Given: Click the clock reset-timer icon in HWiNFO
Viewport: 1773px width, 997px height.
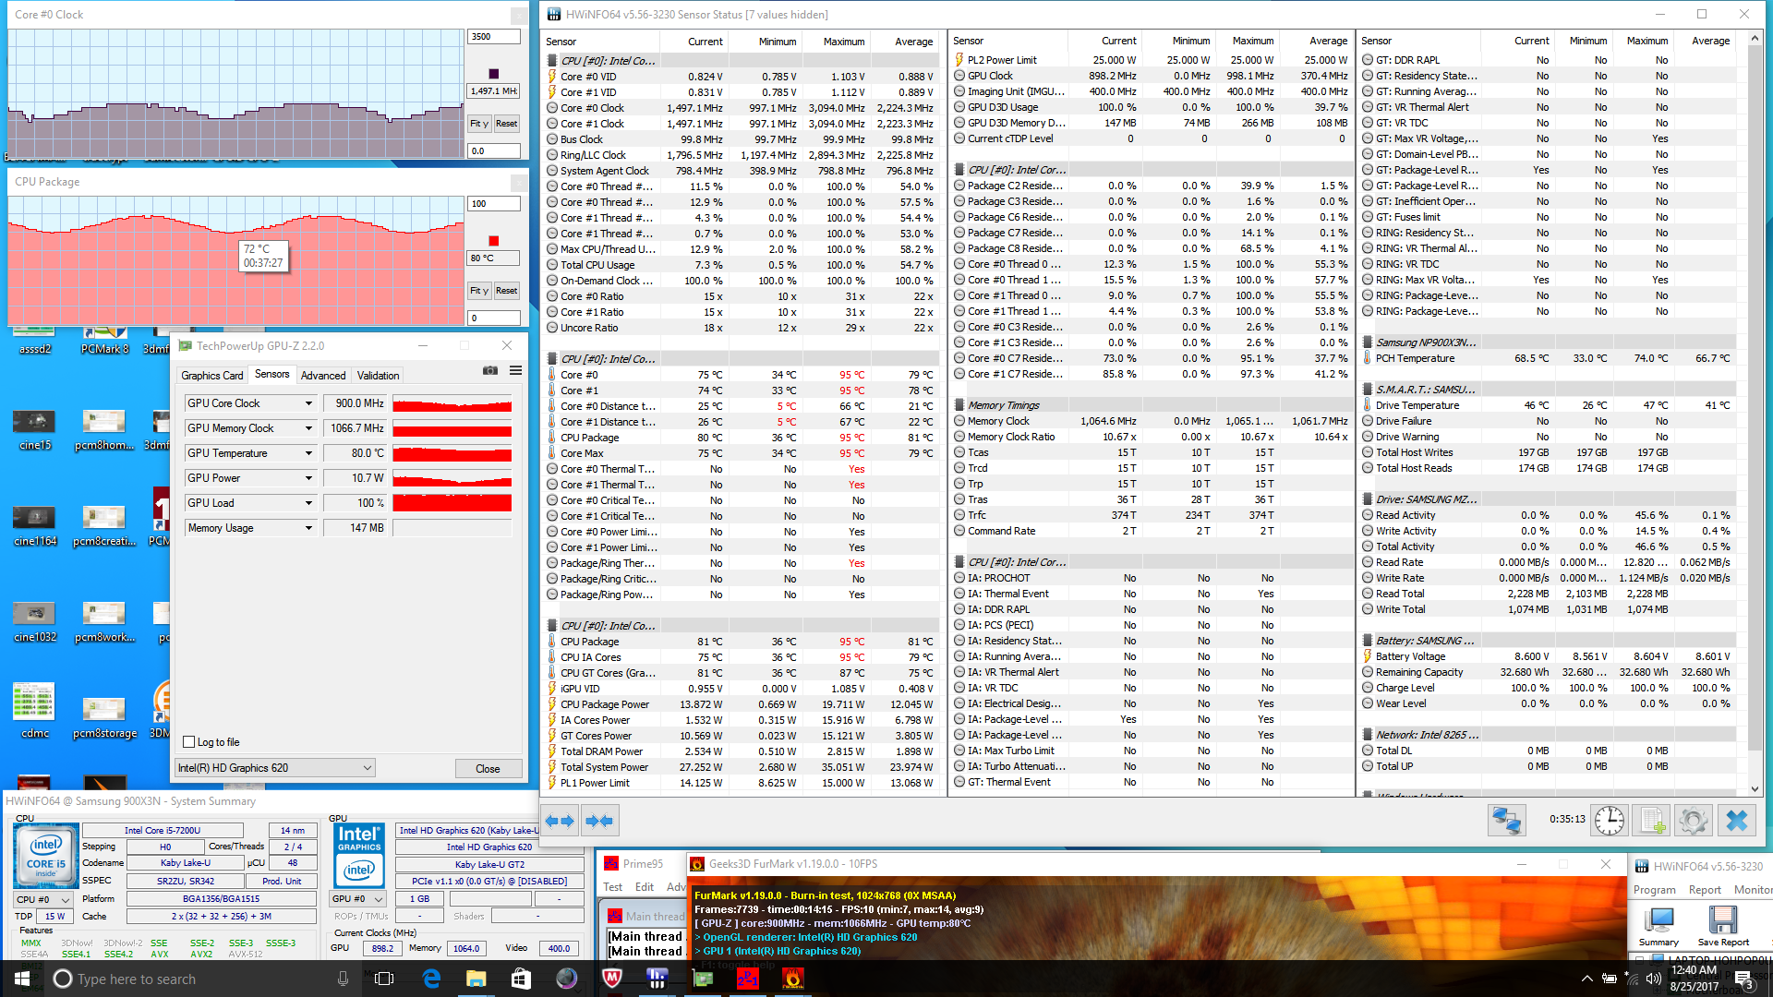Looking at the screenshot, I should click(1609, 821).
